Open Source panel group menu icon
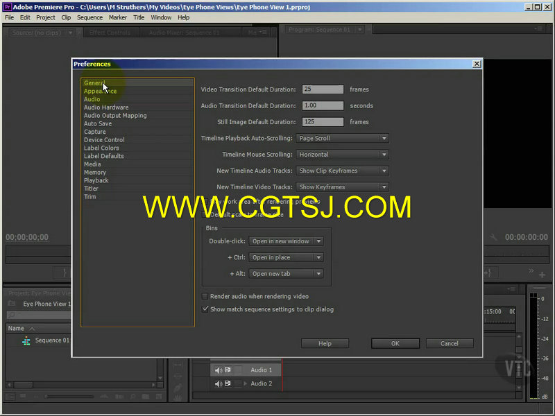Screen dimensions: 555x416 pos(263,32)
